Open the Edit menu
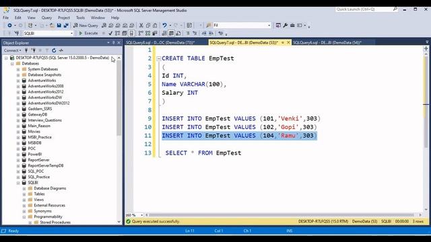Screen dimensions: 431x242 [18, 17]
